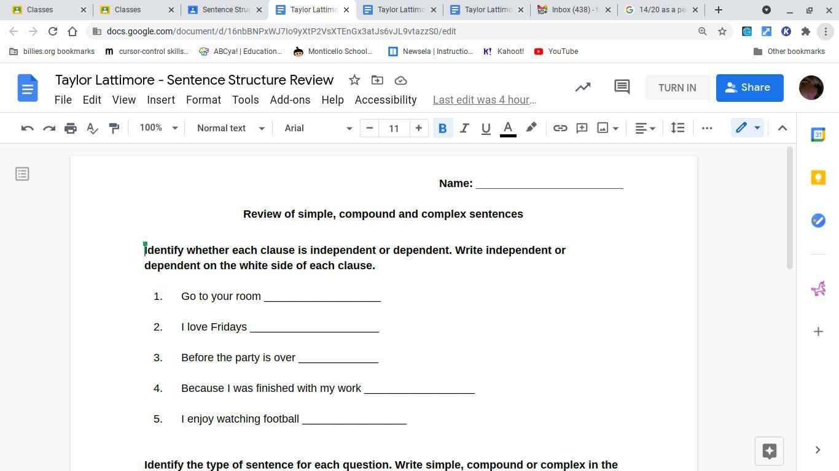Viewport: 839px width, 471px height.
Task: Open the File menu
Action: [63, 100]
